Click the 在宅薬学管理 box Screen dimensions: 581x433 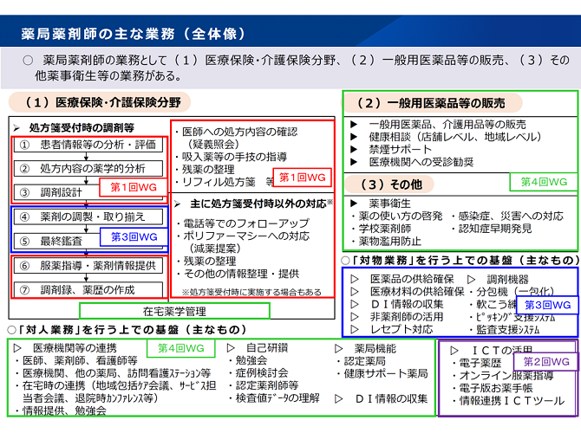(173, 310)
